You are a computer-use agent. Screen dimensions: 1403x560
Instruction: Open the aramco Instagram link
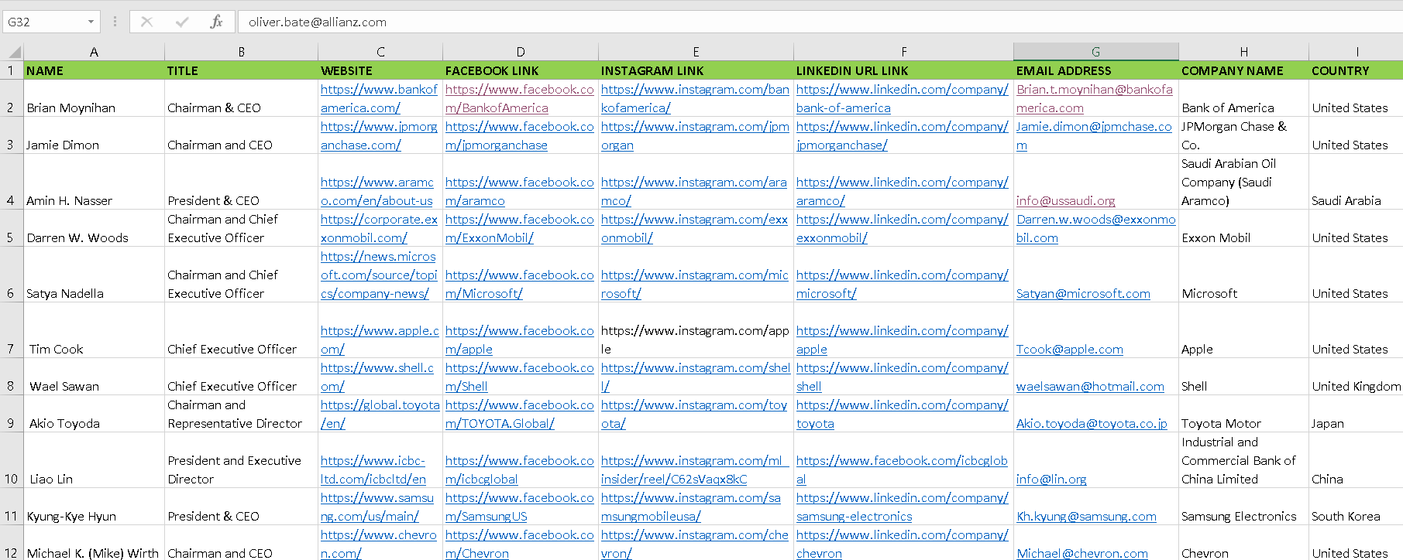tap(693, 191)
